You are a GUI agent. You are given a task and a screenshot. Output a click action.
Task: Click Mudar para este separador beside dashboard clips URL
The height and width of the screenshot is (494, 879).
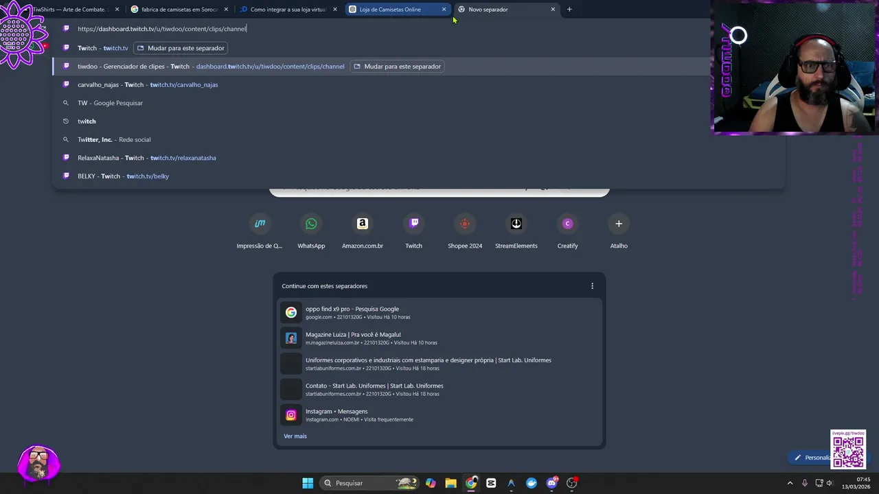(x=397, y=67)
